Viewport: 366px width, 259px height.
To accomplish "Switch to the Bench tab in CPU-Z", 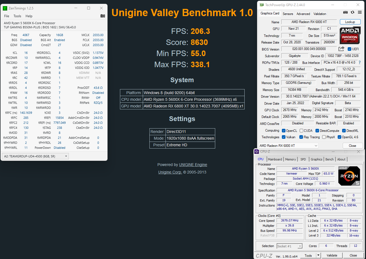I will coord(330,159).
